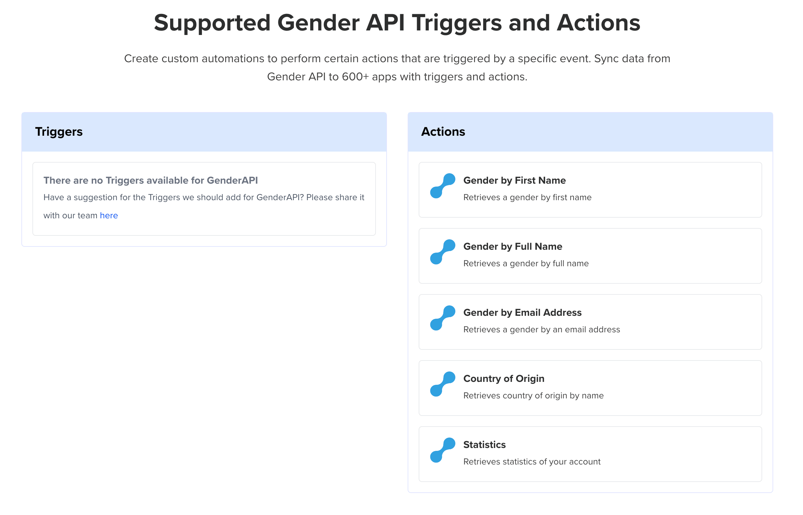The image size is (803, 515).
Task: Select the Gender by Email Address title
Action: click(x=522, y=312)
